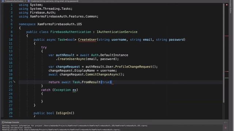Click the Package Console close icon

click(x=227, y=123)
